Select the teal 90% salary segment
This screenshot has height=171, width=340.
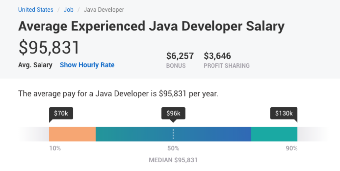[274, 134]
